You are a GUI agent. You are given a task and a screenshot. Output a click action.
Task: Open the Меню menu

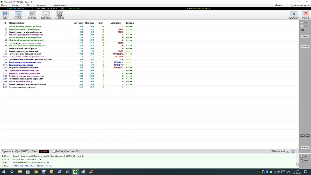(4, 5)
